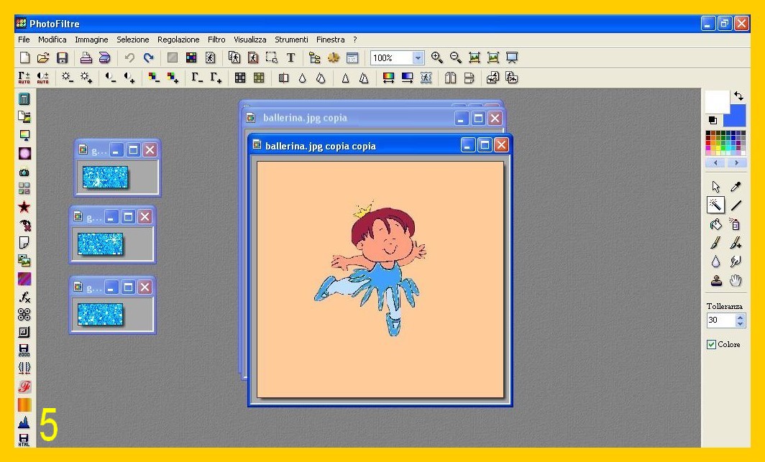765x462 pixels.
Task: Increase Tolleranza value with up arrow
Action: pos(741,316)
